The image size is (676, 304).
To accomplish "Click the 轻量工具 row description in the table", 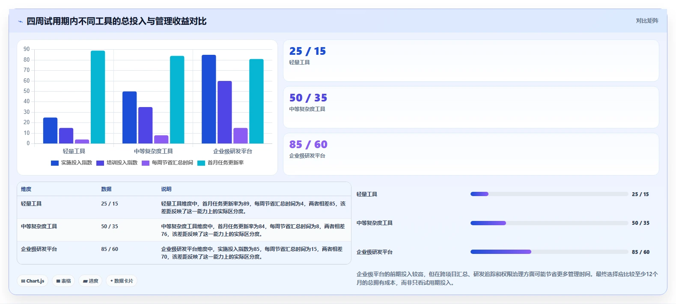I will [253, 208].
